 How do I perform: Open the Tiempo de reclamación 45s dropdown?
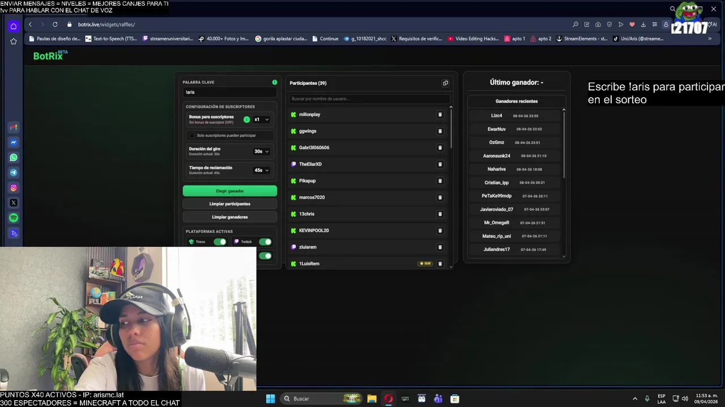261,170
